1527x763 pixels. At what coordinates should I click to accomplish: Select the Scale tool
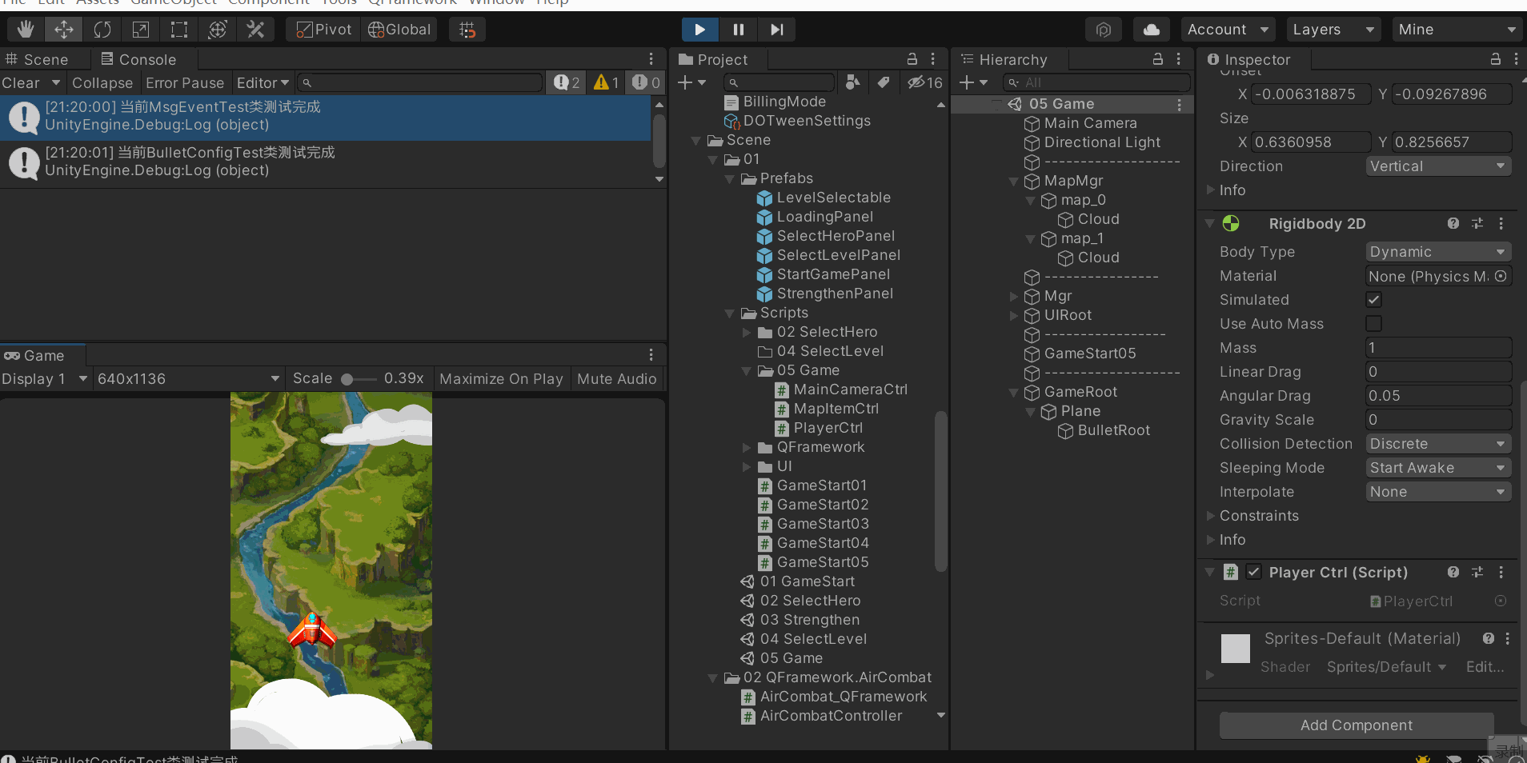coord(141,30)
